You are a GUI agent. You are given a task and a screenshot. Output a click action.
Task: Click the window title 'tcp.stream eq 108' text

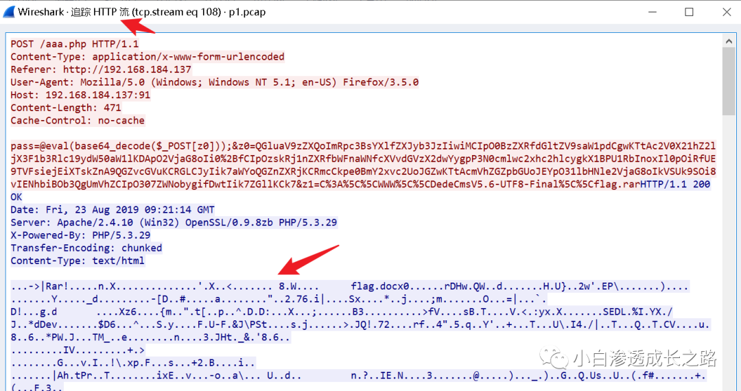[177, 12]
